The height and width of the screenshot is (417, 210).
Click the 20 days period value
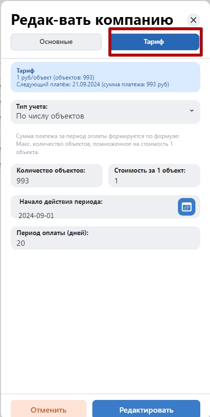pos(21,243)
